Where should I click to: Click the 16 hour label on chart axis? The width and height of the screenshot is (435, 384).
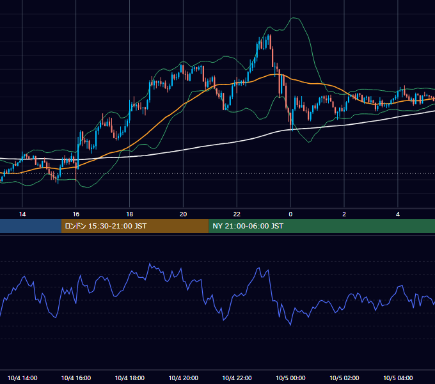[75, 214]
